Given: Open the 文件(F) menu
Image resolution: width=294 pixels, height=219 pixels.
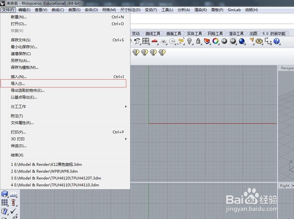Looking at the screenshot, I should tap(8, 10).
